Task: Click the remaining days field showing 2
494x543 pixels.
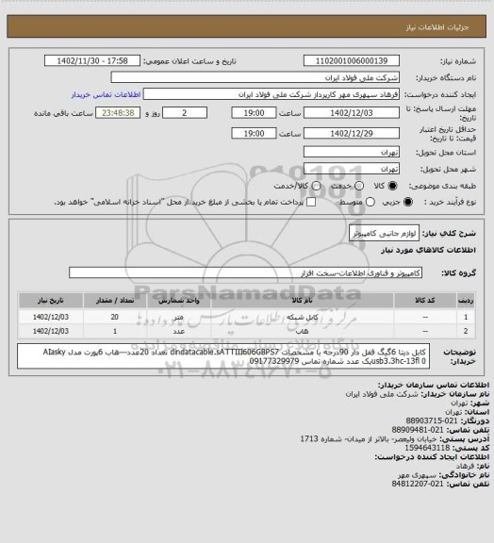Action: pyautogui.click(x=185, y=113)
